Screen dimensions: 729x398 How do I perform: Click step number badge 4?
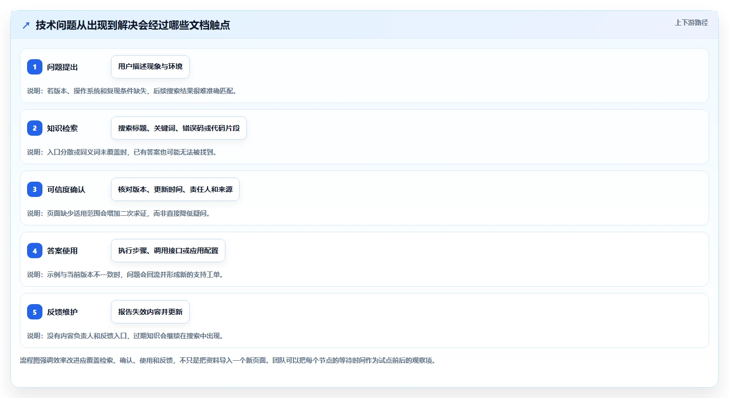click(35, 251)
